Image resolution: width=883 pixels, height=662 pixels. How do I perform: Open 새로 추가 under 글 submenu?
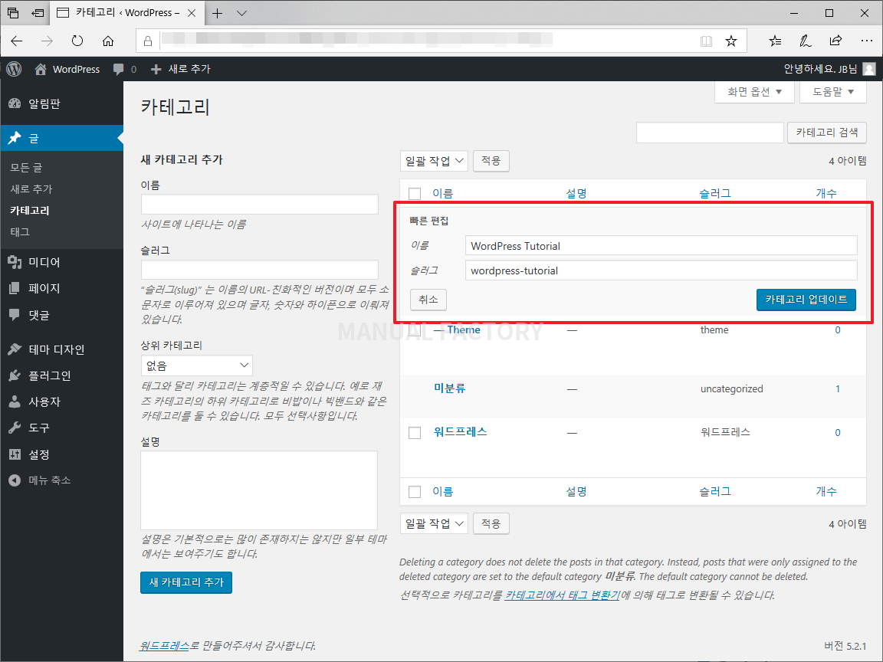click(x=31, y=188)
